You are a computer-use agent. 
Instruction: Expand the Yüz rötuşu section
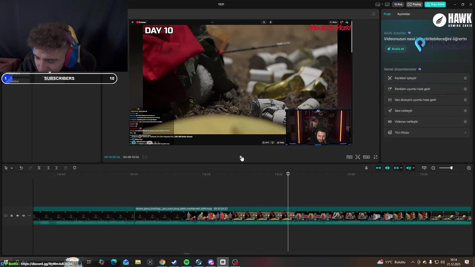(427, 132)
